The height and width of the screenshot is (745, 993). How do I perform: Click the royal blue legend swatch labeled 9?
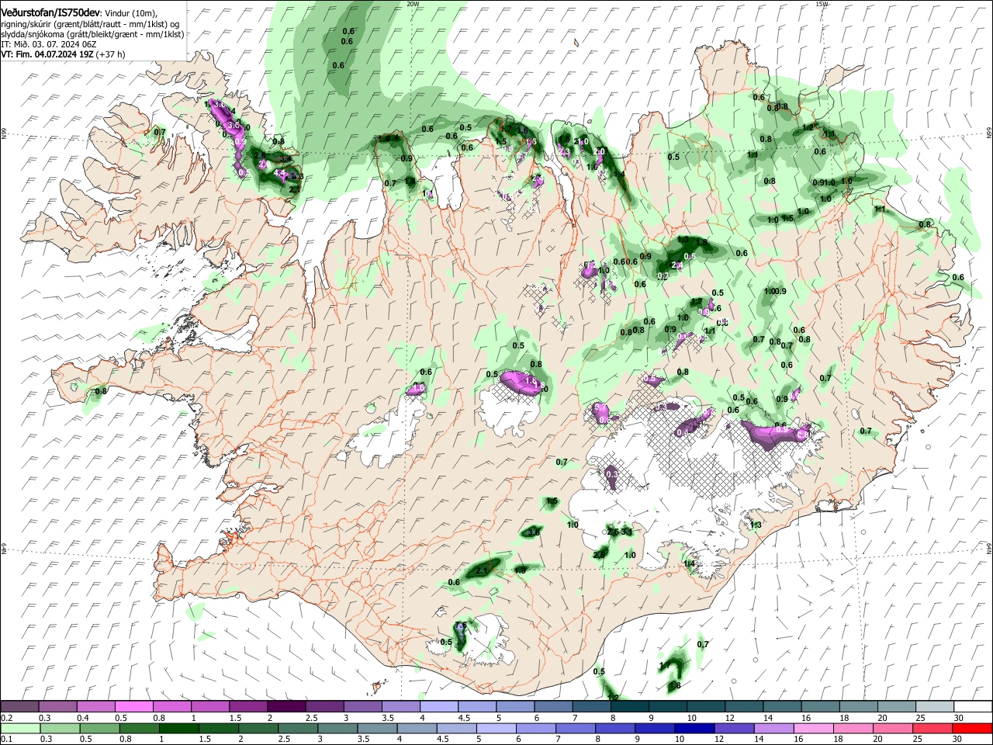(653, 729)
